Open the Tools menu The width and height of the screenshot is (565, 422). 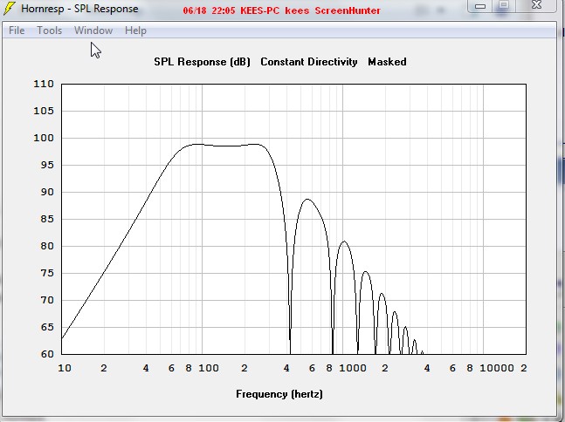click(50, 31)
